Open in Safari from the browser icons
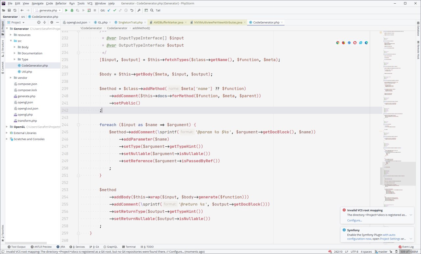This screenshot has height=254, width=421. pos(349,43)
